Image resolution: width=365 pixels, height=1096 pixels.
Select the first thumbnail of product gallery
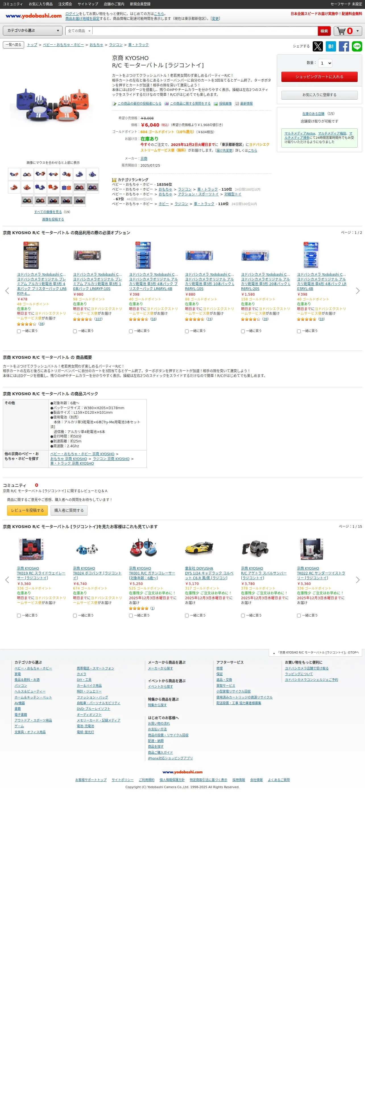(x=14, y=174)
